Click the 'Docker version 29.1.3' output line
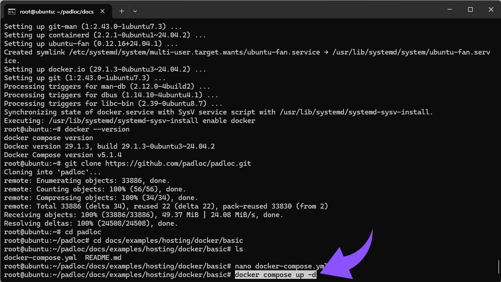This screenshot has width=501, height=282. [109, 146]
